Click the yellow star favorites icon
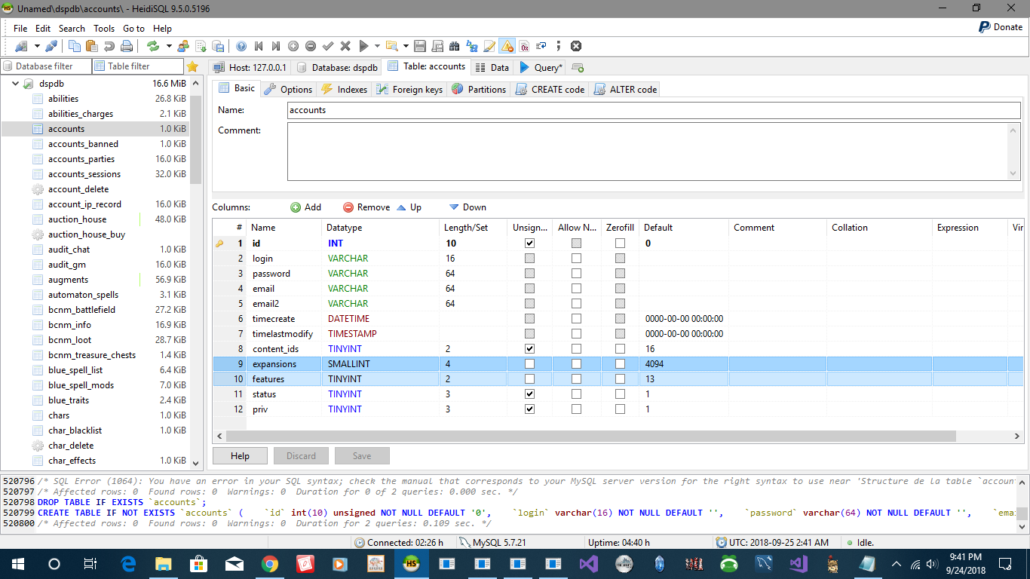The image size is (1030, 579). [193, 66]
